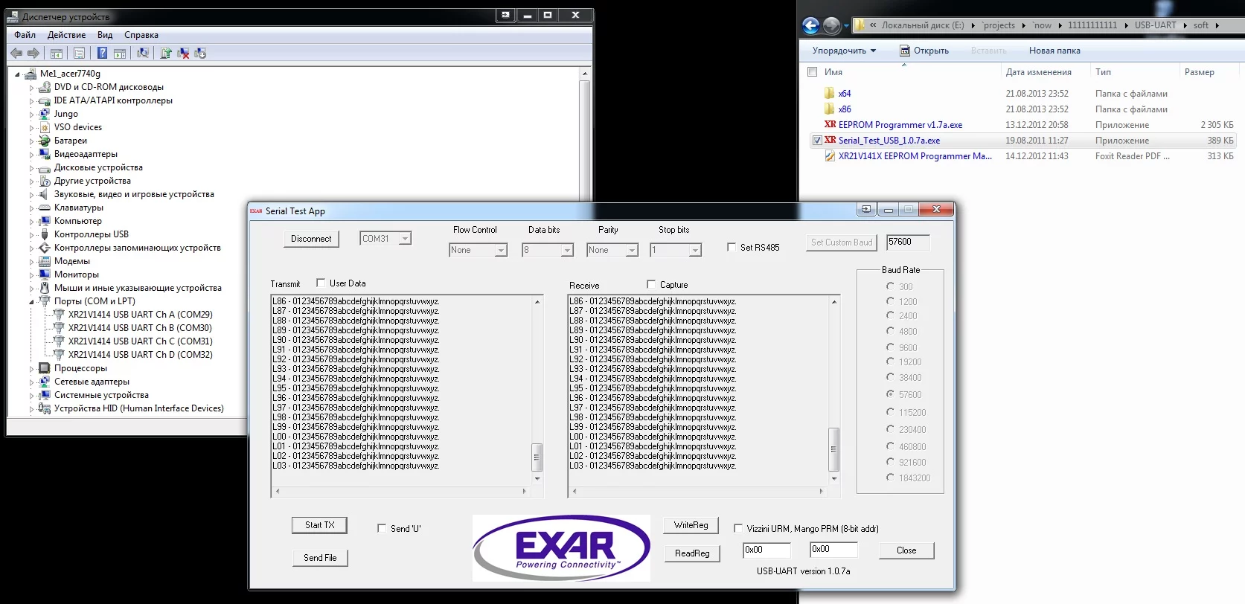Click the WriteReg button

pos(691,525)
